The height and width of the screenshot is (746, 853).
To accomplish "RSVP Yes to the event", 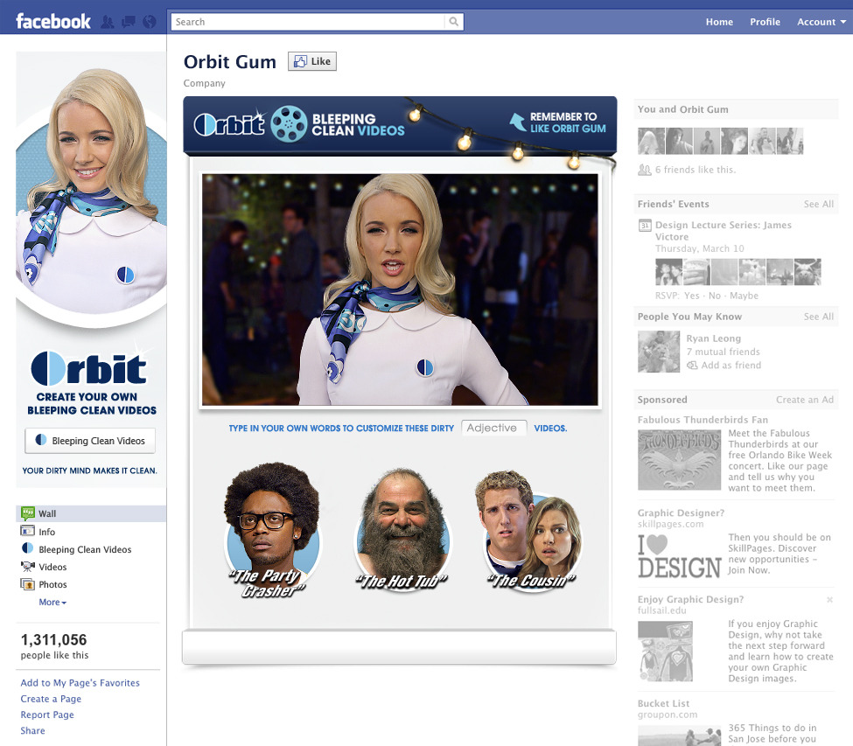I will click(691, 296).
